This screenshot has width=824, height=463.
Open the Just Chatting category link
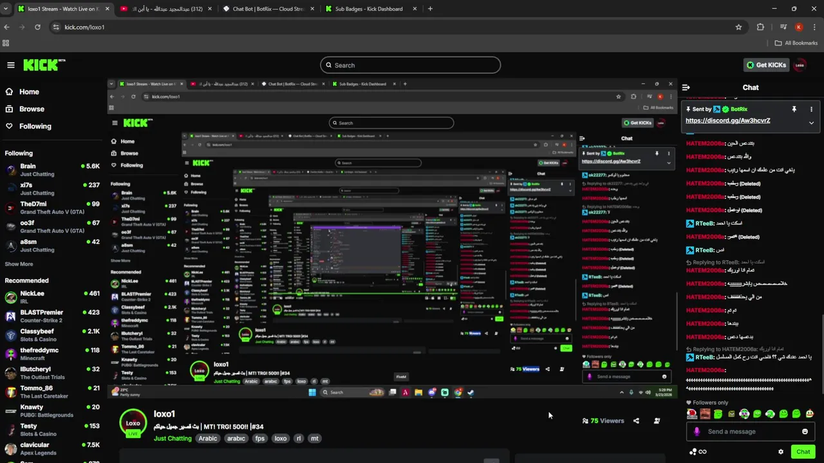pos(173,439)
